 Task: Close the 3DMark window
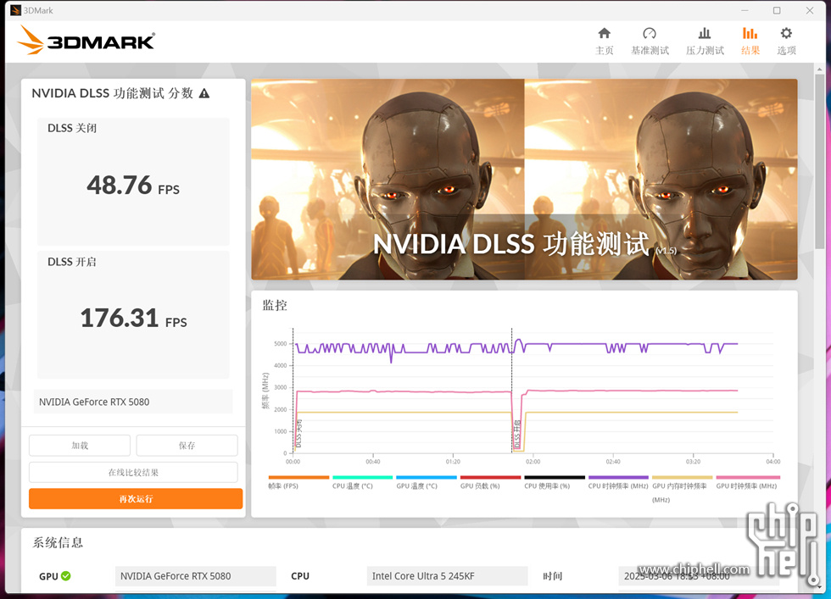(809, 10)
